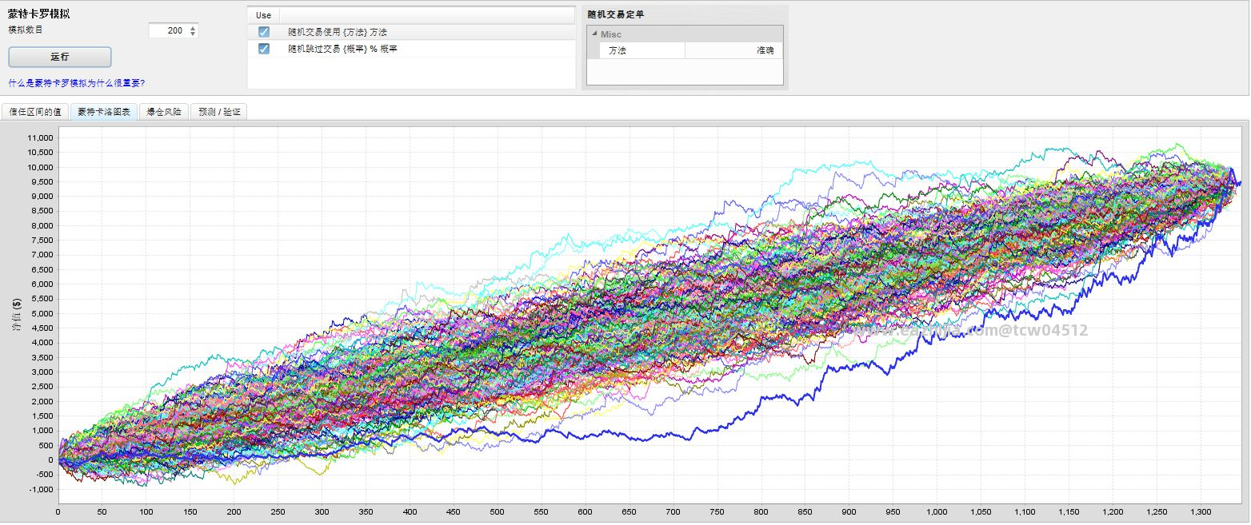
Task: Switch to the 信任区间的值 tab
Action: tap(35, 112)
